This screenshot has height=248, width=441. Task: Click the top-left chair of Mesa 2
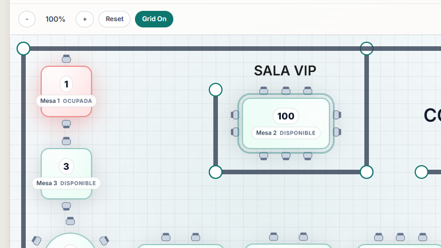pos(264,91)
